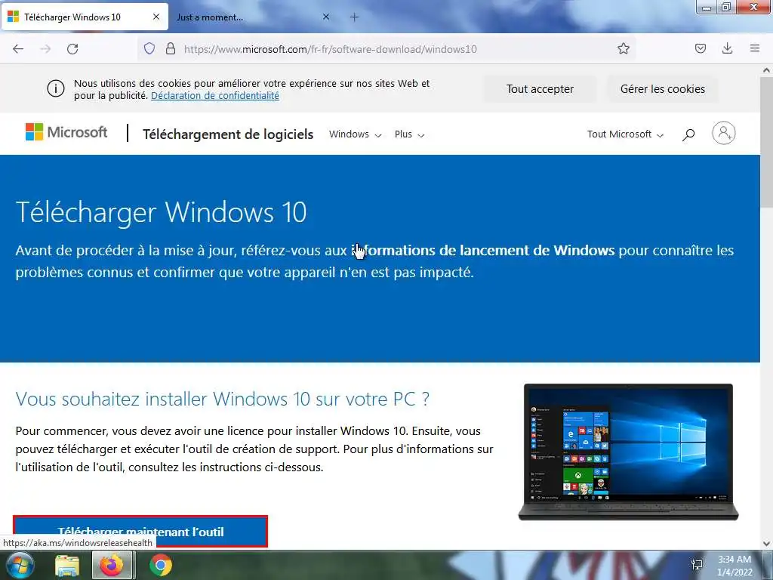Bookmark this page with the star icon

(623, 48)
